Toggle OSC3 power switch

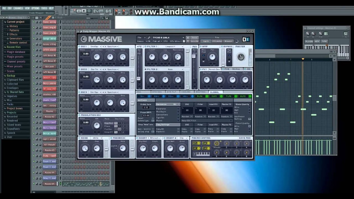tap(79, 92)
